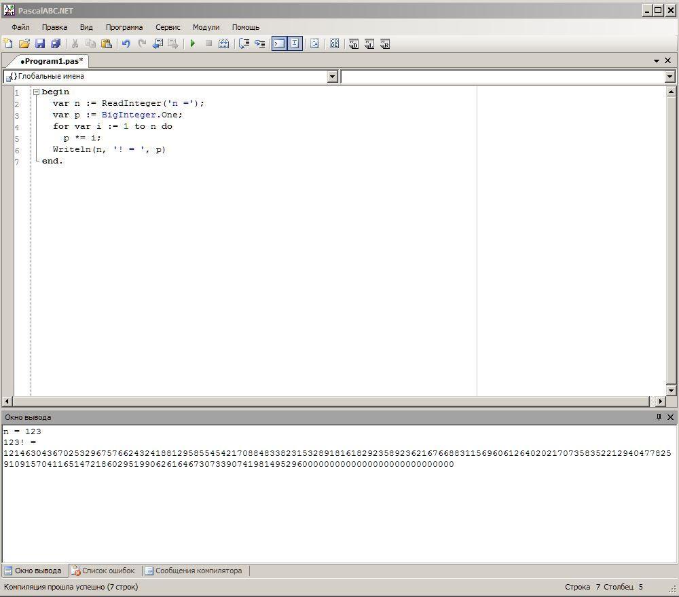Open a file via folder icon

[24, 43]
